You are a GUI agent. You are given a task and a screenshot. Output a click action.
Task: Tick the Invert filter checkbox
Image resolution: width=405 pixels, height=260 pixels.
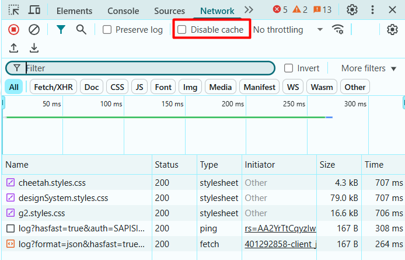288,68
